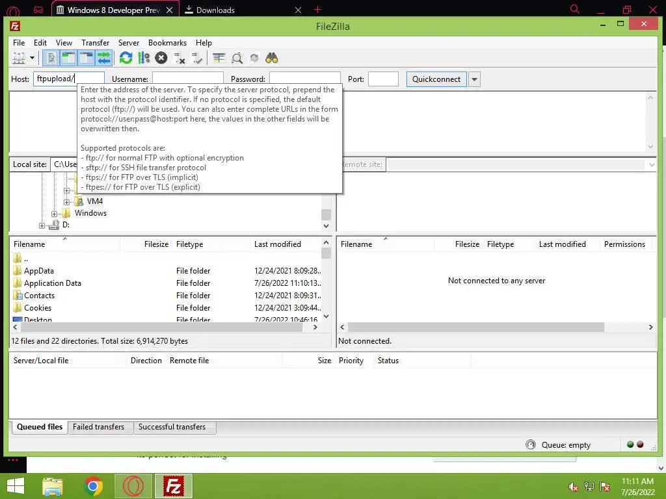Open a new browser tab with plus
The width and height of the screenshot is (666, 499).
(317, 9)
